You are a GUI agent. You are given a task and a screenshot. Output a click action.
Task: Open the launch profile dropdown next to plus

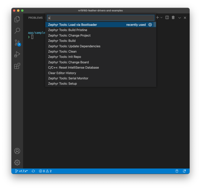161,17
